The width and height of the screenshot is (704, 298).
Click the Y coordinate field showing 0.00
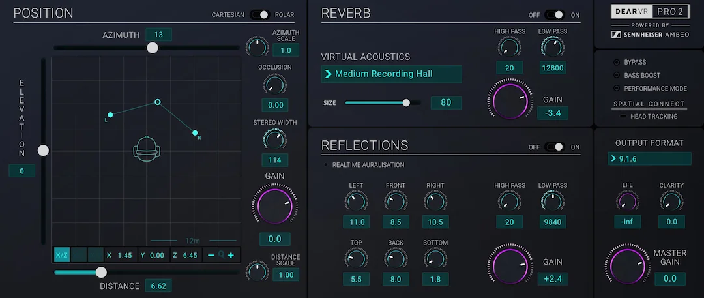click(x=153, y=256)
